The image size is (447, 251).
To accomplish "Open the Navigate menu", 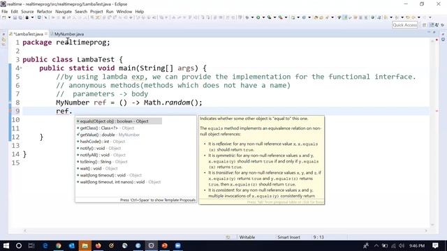I will point(64,11).
